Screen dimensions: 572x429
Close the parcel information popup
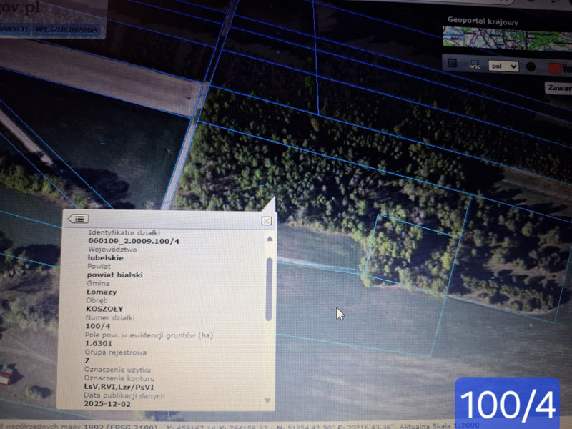click(x=266, y=221)
